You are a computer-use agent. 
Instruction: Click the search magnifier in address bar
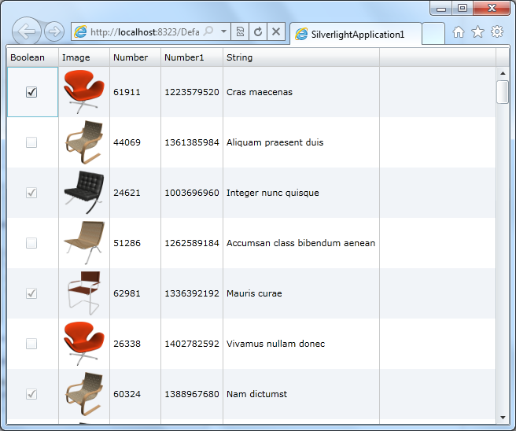point(208,31)
